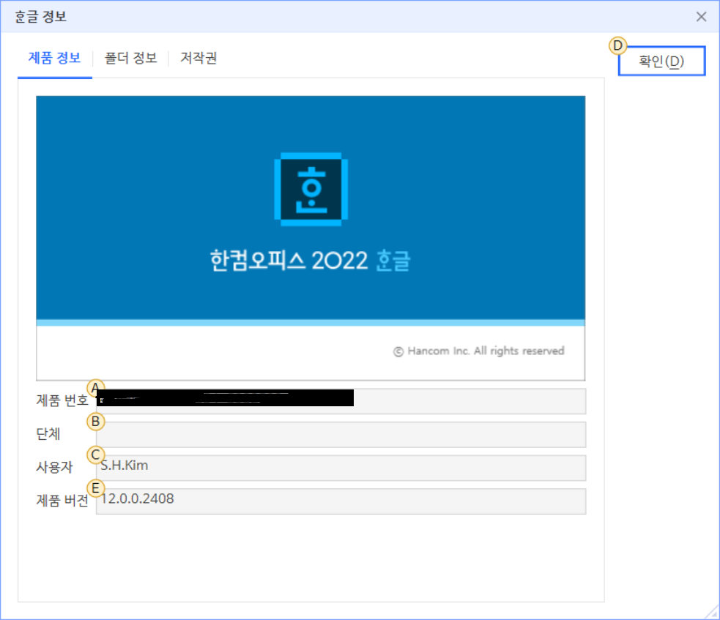This screenshot has width=720, height=620.
Task: Click the 제품 번호 label
Action: click(62, 400)
